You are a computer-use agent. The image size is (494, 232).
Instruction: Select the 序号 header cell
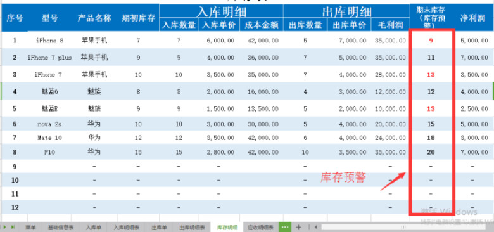click(15, 18)
